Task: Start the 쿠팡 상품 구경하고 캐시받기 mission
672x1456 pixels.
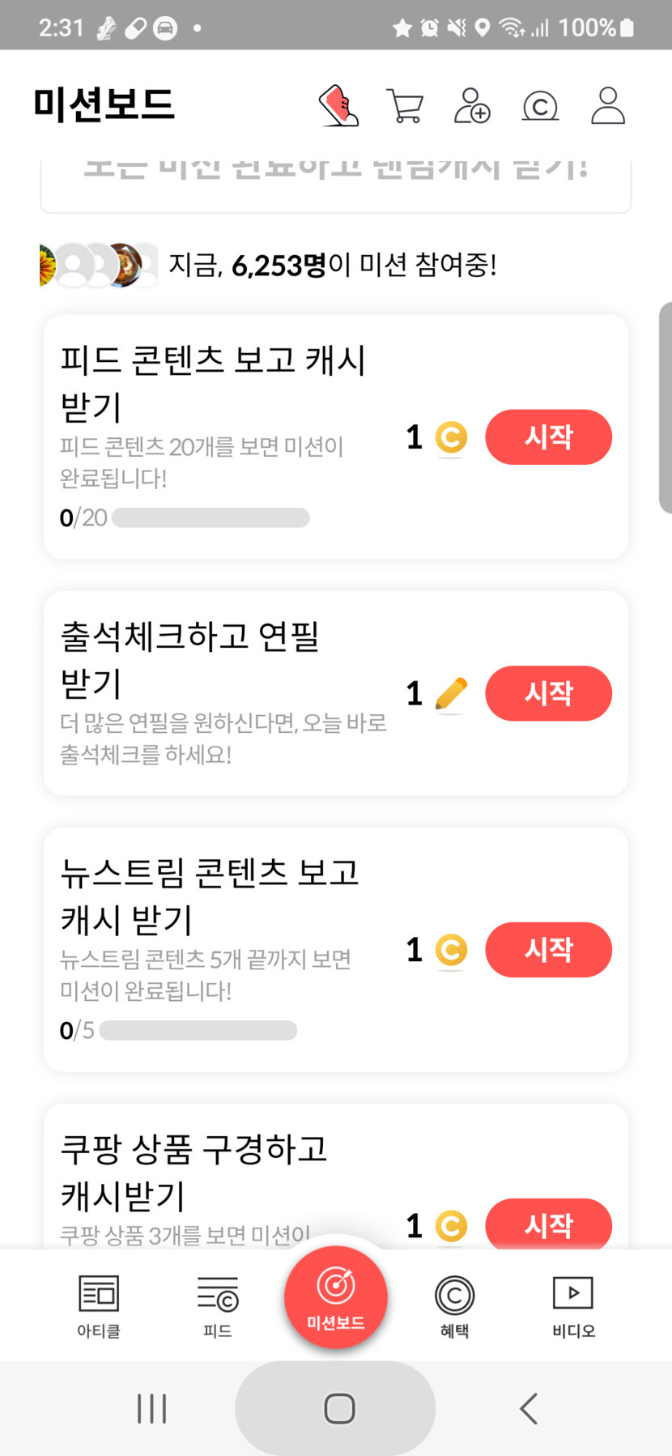Action: pos(548,1224)
